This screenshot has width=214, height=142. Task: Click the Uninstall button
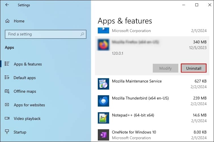(194, 68)
